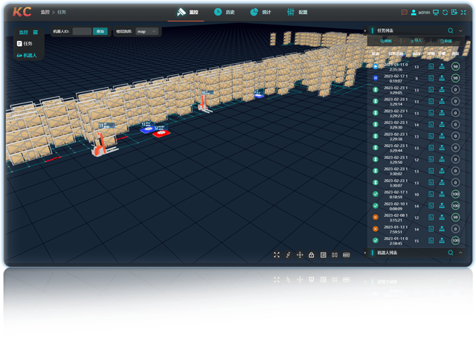This screenshot has height=353, width=476.
Task: Expand the robot list panel chevron
Action: [460, 253]
